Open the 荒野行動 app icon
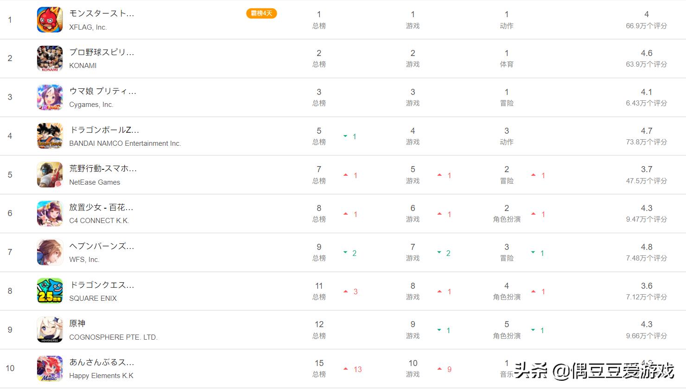686x391 pixels. 50,175
